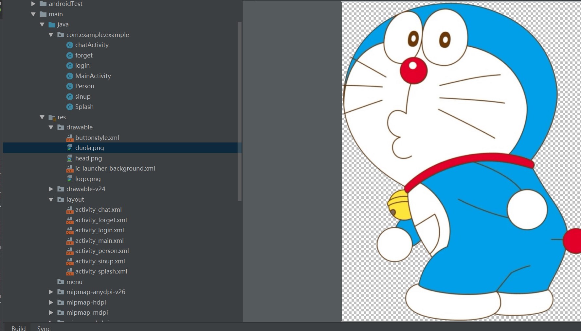Select head.png file name
Screen dimensions: 581x331
pyautogui.click(x=89, y=158)
